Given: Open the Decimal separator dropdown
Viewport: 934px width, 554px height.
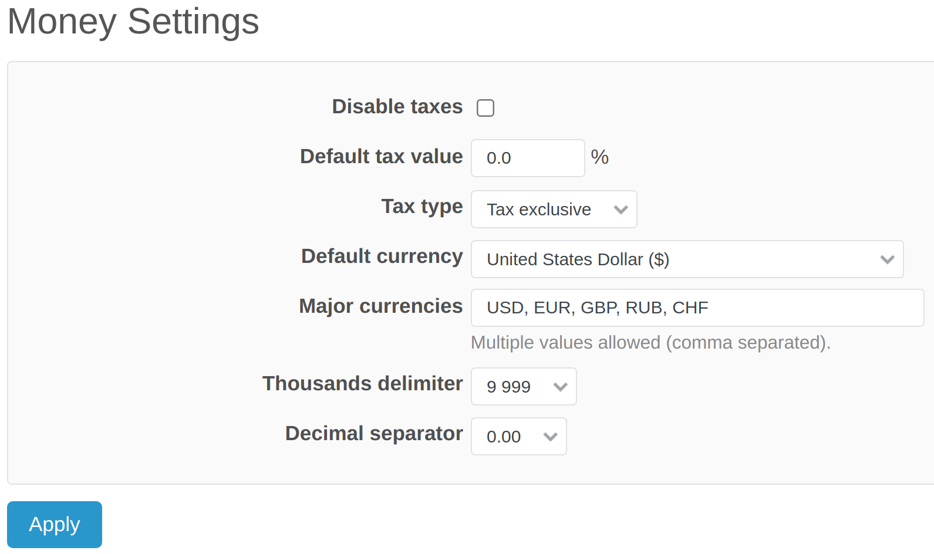Looking at the screenshot, I should coord(518,436).
